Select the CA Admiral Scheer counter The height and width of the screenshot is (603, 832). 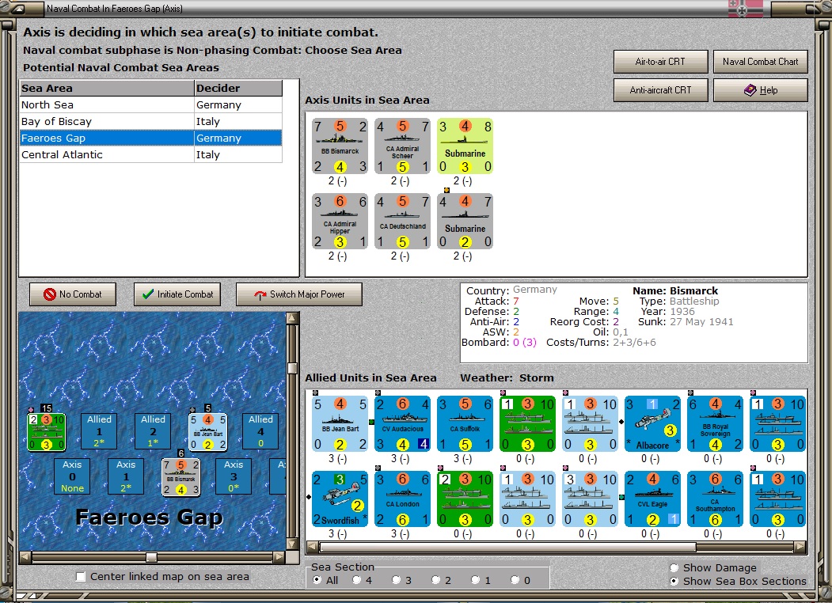coord(402,146)
